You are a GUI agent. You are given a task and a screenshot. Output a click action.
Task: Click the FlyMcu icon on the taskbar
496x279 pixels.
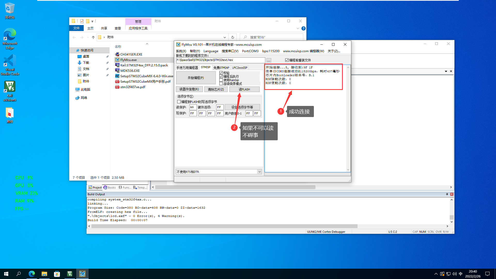click(82, 274)
